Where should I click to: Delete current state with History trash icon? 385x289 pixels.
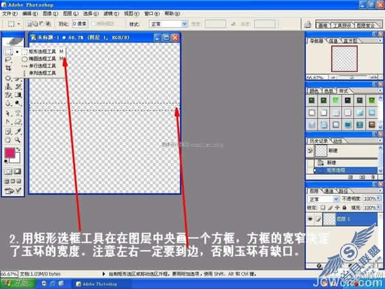[x=373, y=177]
